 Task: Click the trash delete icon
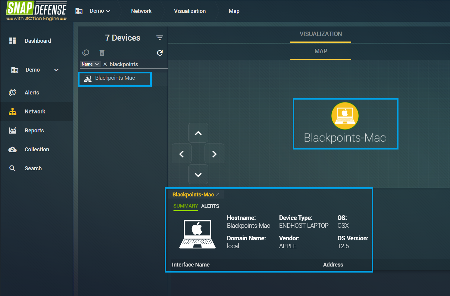102,53
